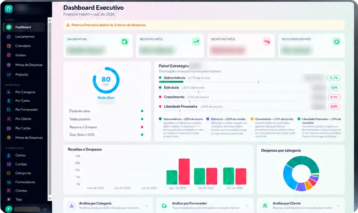The height and width of the screenshot is (213, 358).
Task: Click the 0,0% badge on Estrutura row
Action: (334, 87)
